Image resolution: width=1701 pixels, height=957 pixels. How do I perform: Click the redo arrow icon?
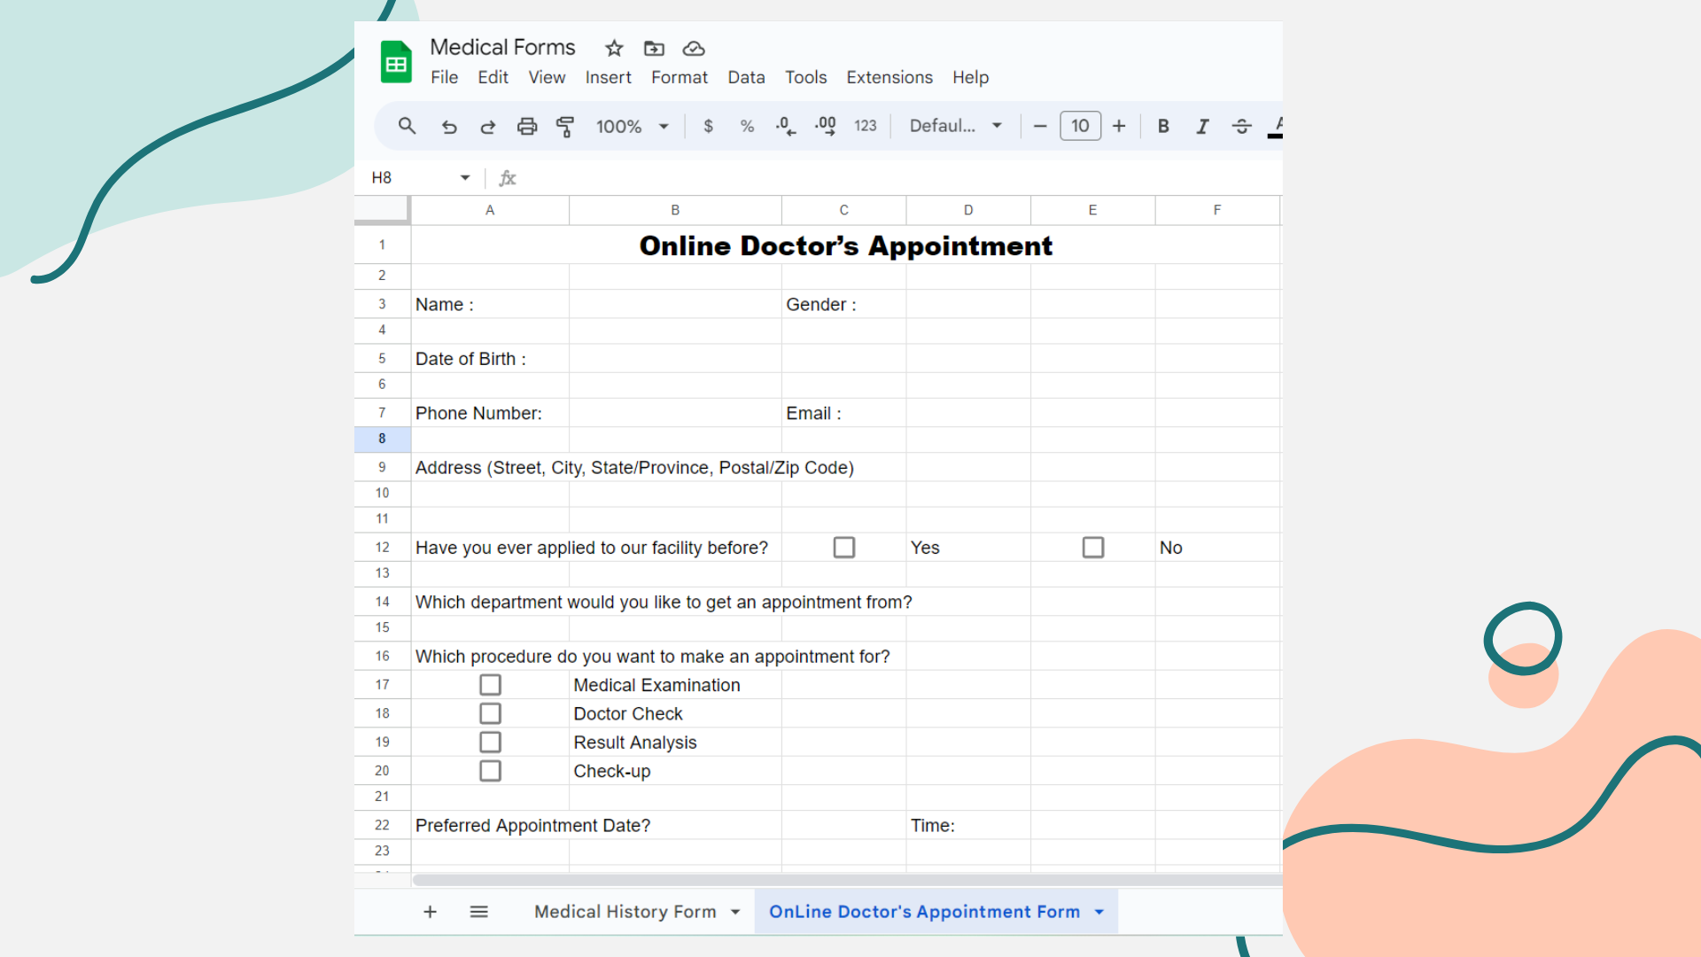(488, 127)
